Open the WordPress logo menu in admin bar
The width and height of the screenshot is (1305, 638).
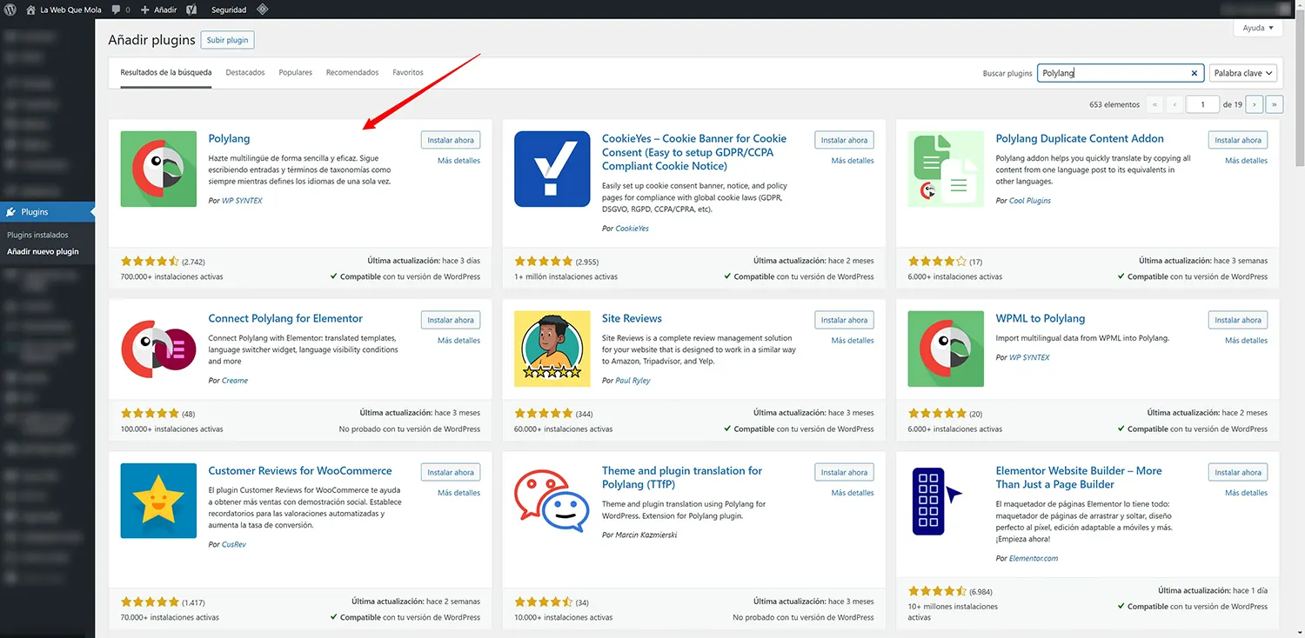click(x=10, y=10)
